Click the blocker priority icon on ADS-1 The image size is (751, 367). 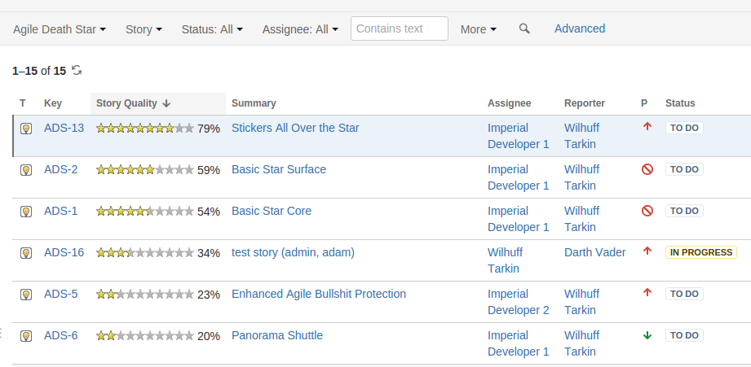pyautogui.click(x=647, y=211)
